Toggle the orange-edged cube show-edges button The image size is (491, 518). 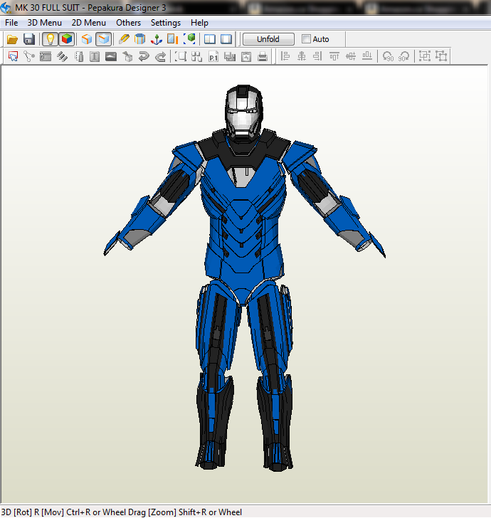87,39
